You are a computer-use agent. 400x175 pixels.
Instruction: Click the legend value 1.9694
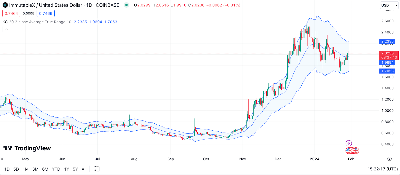click(96, 22)
